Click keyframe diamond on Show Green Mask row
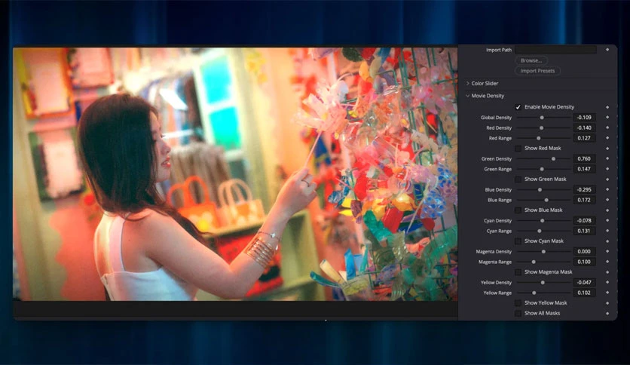 [x=607, y=179]
